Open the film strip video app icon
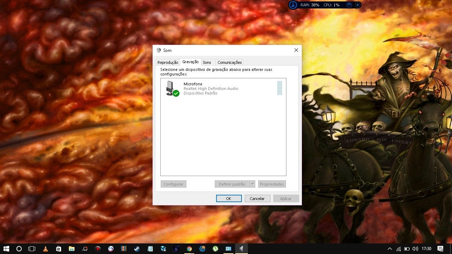This screenshot has height=254, width=452. pos(124,249)
